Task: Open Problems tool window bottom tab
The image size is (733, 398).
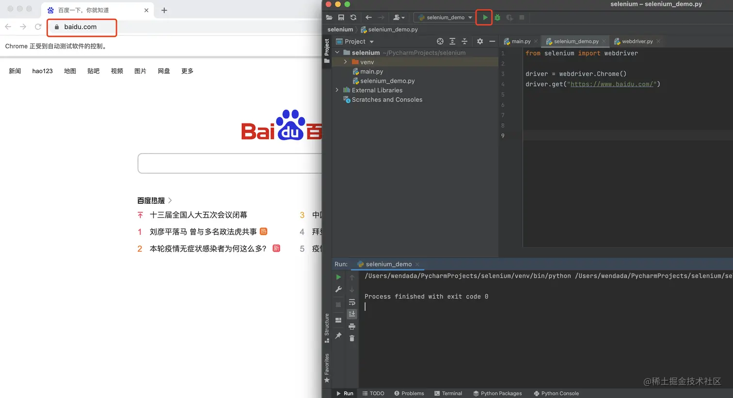Action: pos(409,394)
